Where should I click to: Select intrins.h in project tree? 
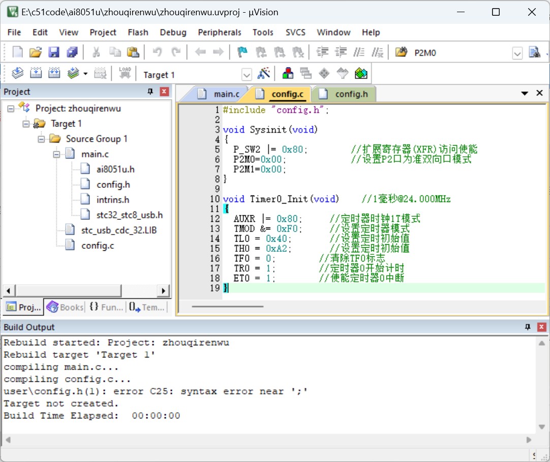(x=113, y=200)
